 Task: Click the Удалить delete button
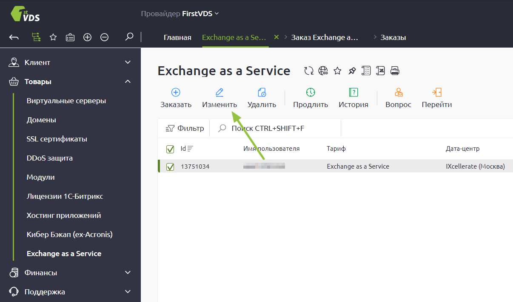[262, 98]
